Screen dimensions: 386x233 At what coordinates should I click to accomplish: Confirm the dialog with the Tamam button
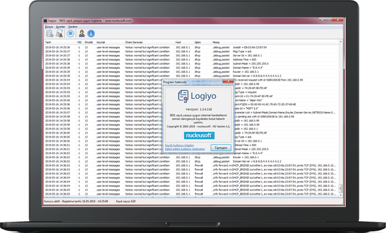click(221, 148)
